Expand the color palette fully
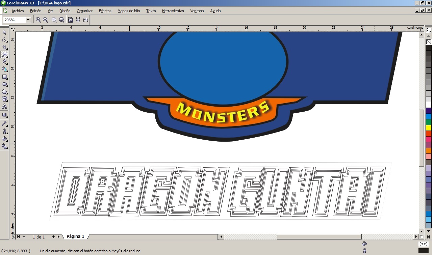This screenshot has width=434, height=255. click(x=429, y=237)
